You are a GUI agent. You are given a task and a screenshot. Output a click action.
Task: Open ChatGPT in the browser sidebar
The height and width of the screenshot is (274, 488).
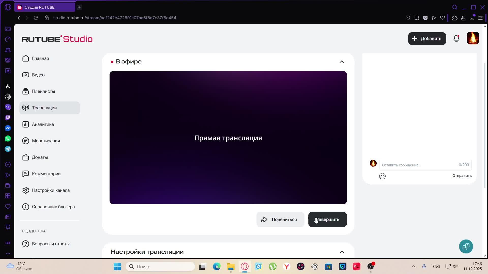8,97
